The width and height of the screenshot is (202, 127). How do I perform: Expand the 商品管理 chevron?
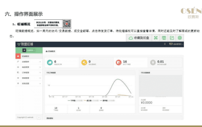[40, 67]
